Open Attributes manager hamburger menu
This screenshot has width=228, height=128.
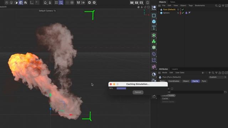pos(160,73)
